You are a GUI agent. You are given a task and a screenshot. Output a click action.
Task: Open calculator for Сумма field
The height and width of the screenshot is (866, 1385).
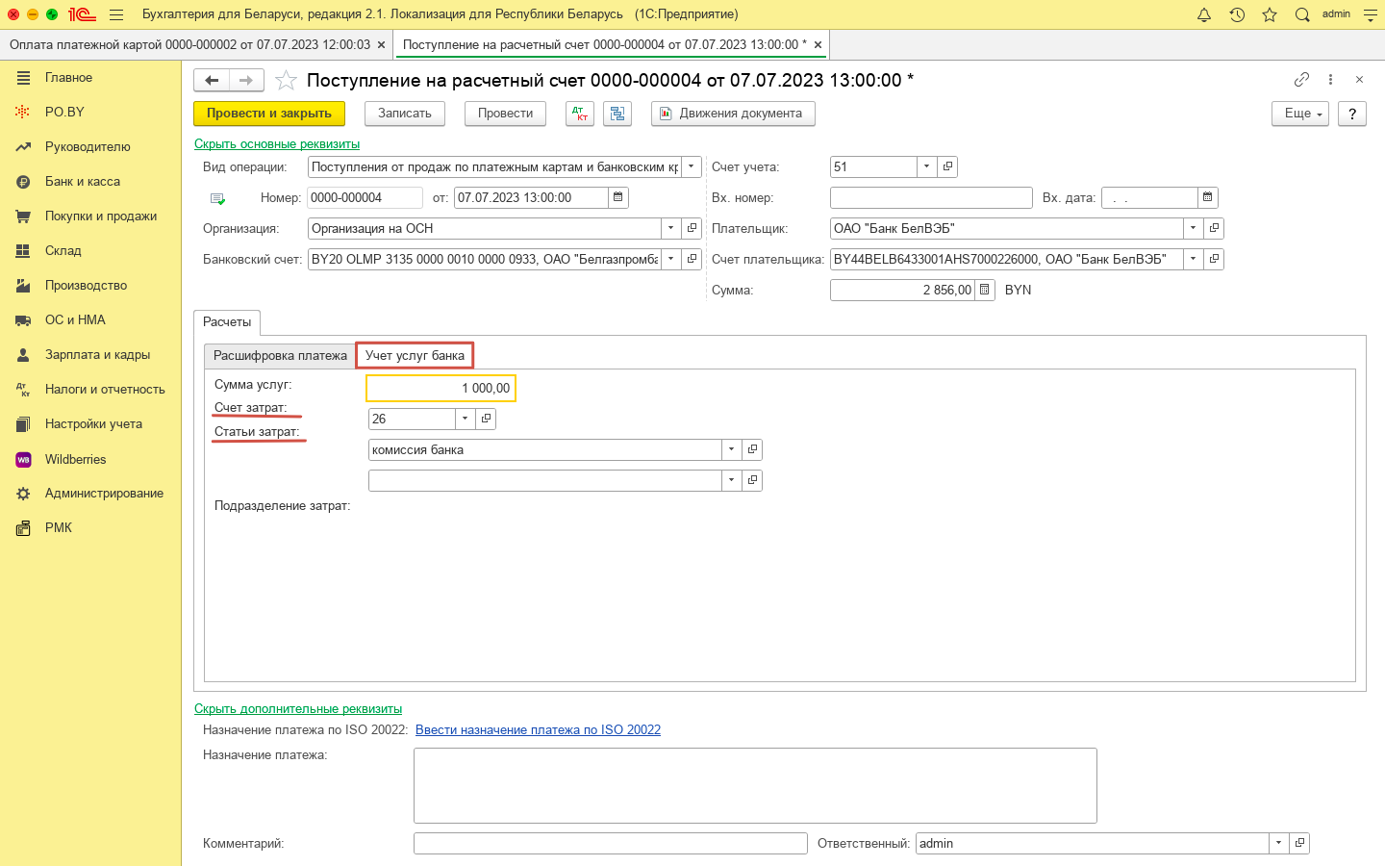coord(985,290)
